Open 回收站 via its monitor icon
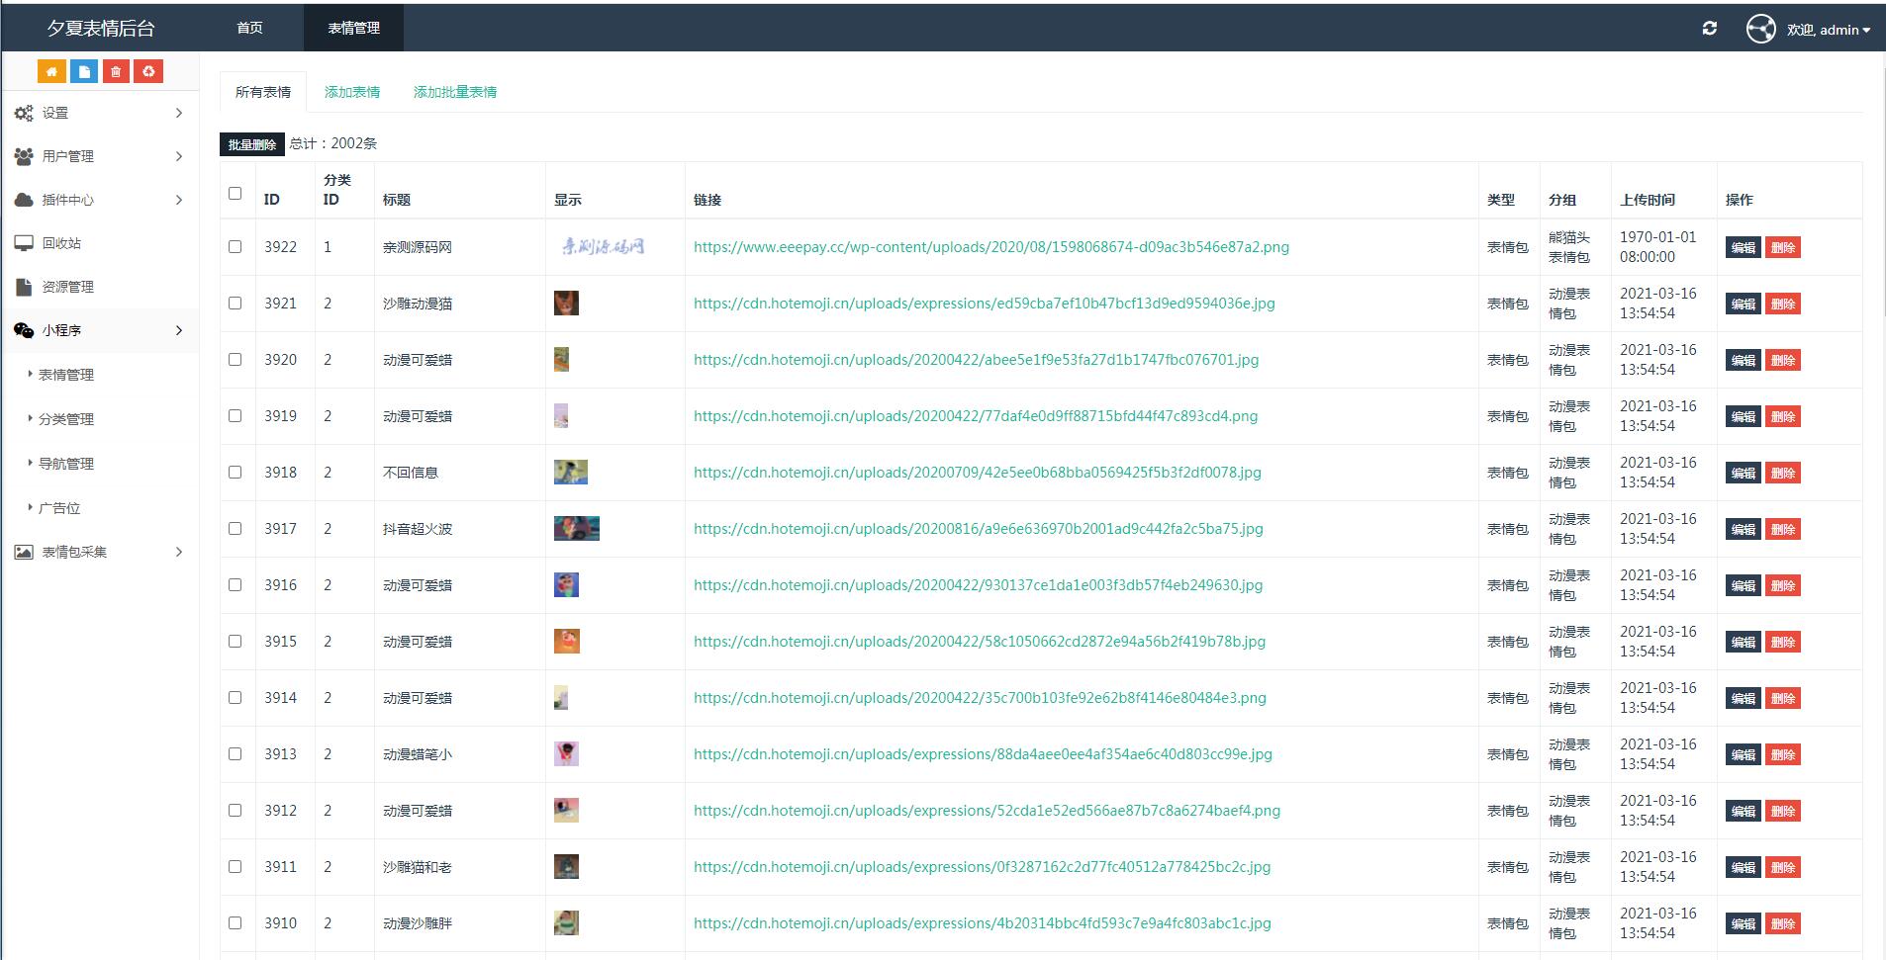 [24, 243]
